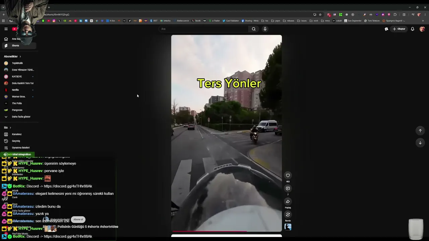This screenshot has width=429, height=241.
Task: Click the Abone ol subscribe button
Action: click(x=78, y=220)
